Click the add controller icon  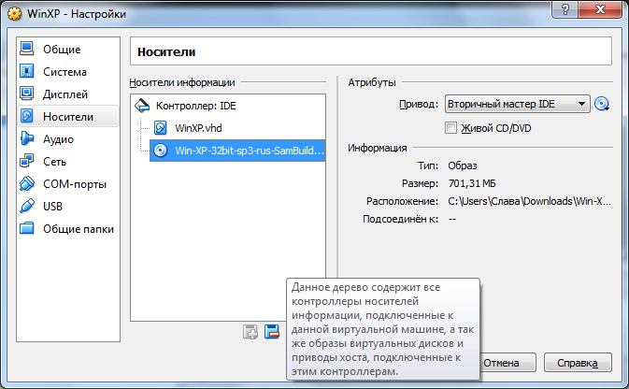(250, 332)
